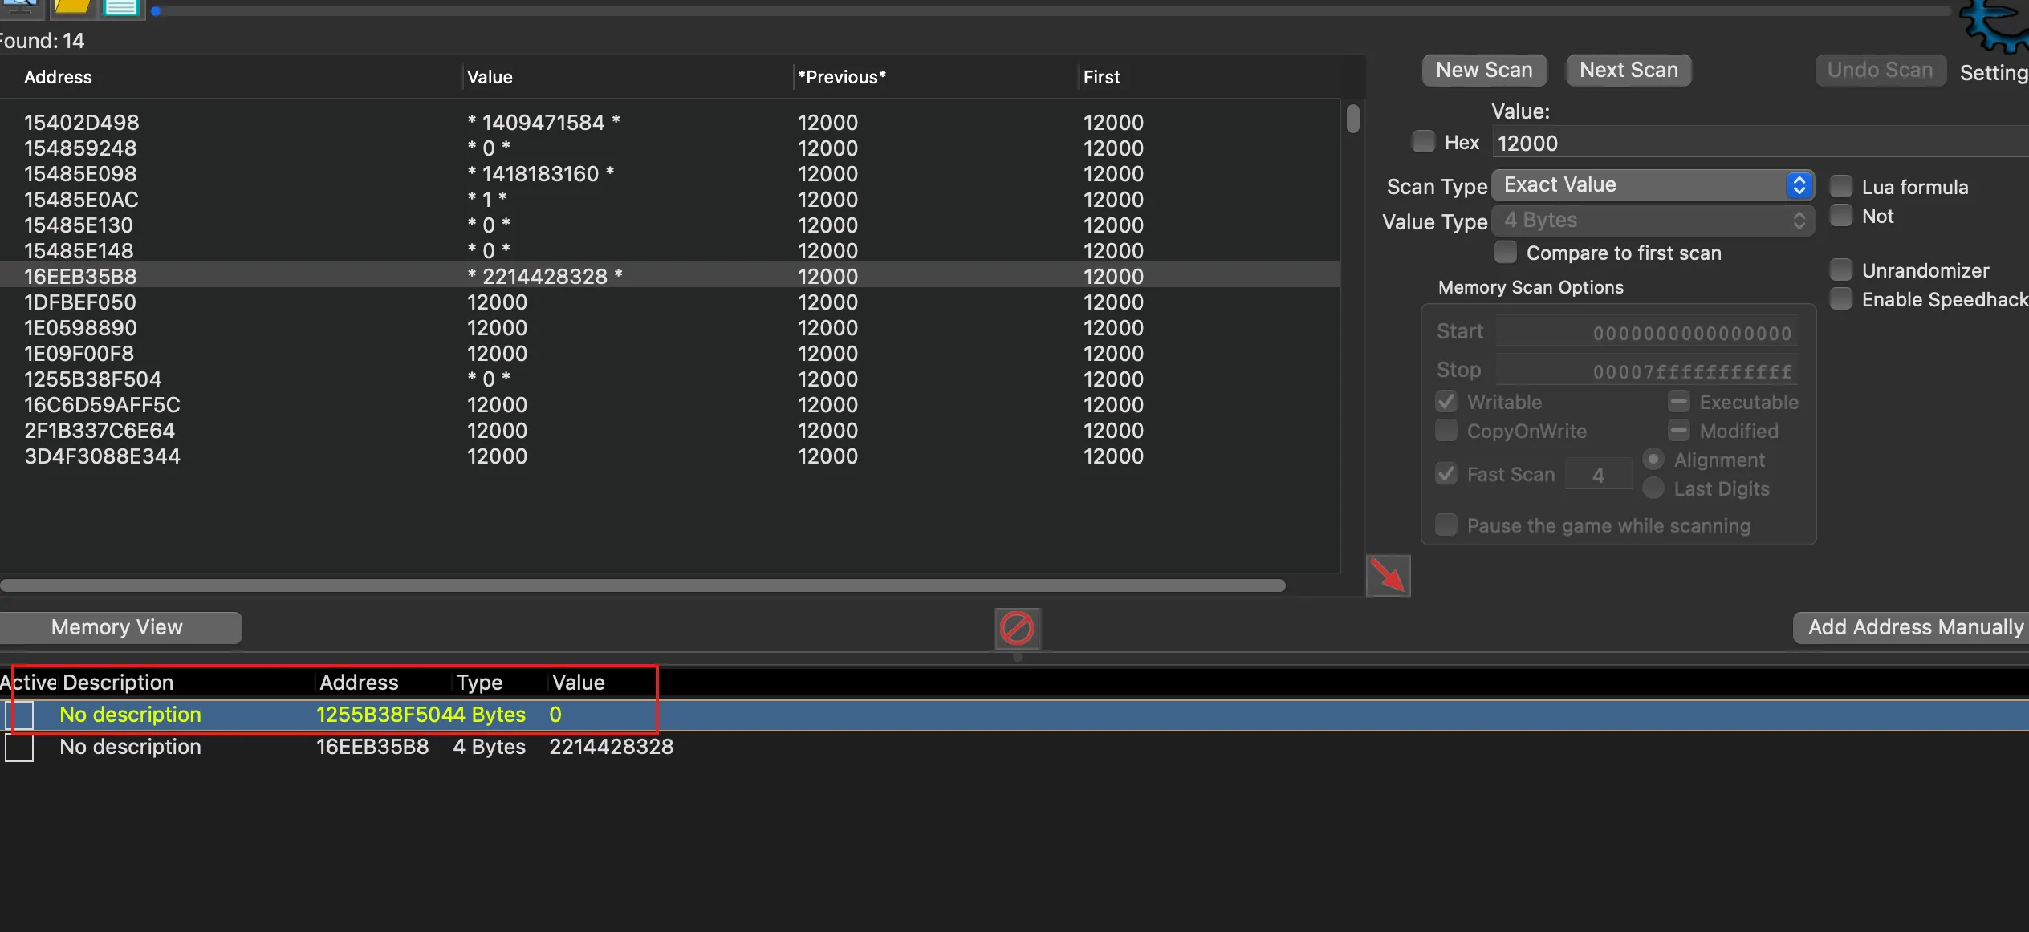Screen dimensions: 2029x932
Task: Open the Scan Type dropdown
Action: click(x=1653, y=185)
